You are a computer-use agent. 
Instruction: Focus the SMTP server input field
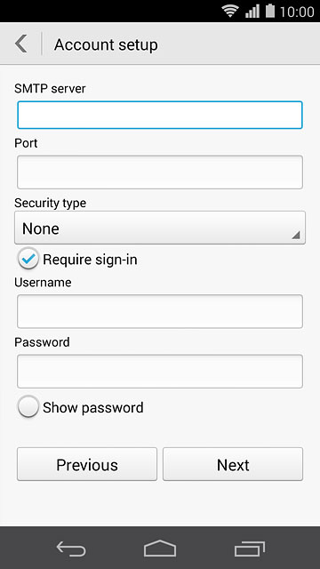coord(160,115)
